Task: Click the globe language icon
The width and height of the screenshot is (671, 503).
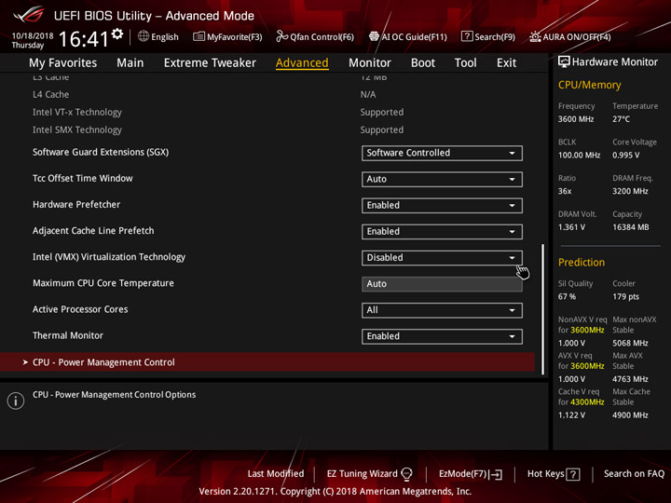Action: (144, 36)
